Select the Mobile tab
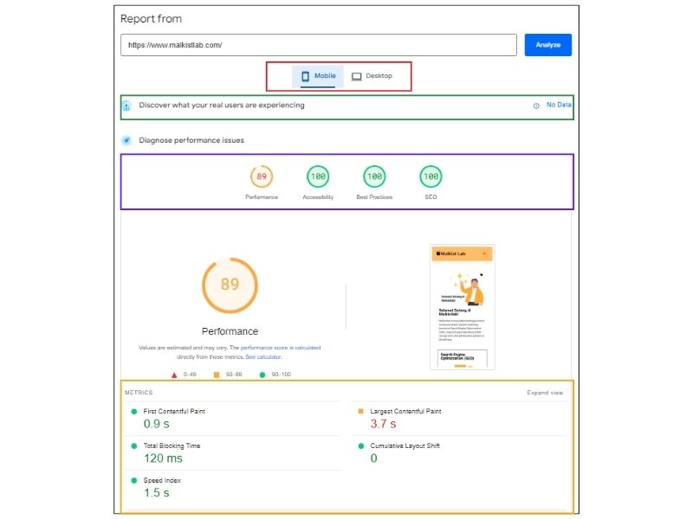Screen dimensions: 693x519 321,76
